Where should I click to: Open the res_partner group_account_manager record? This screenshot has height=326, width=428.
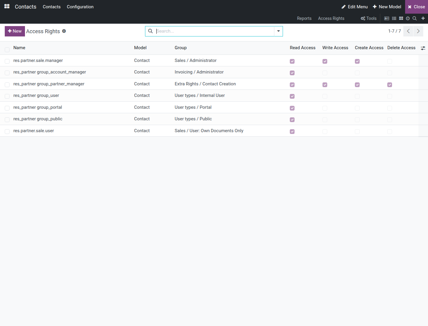(50, 72)
